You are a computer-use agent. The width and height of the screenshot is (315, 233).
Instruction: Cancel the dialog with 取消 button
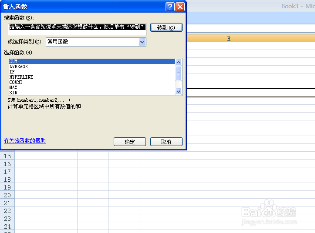pos(166,142)
